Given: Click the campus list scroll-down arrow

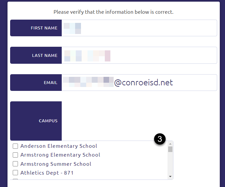Looking at the screenshot, I should 170,177.
